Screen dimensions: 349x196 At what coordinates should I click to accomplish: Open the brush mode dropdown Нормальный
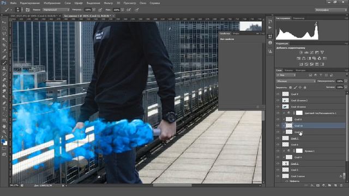tap(56, 10)
